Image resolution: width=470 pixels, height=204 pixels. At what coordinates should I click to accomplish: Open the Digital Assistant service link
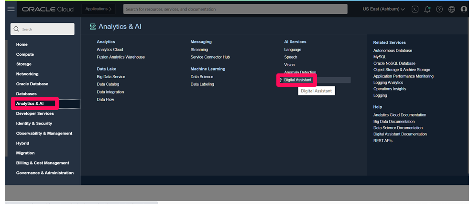click(297, 80)
